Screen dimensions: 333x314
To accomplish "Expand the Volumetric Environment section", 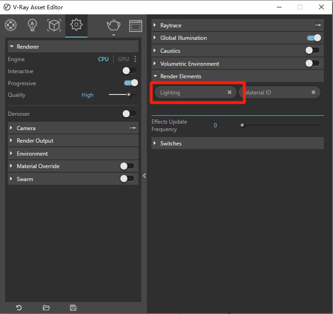I will tap(238, 64).
